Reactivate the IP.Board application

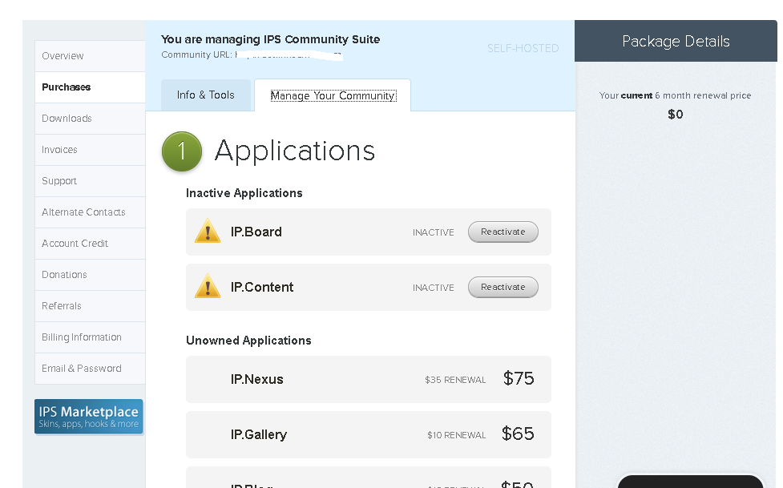click(502, 232)
